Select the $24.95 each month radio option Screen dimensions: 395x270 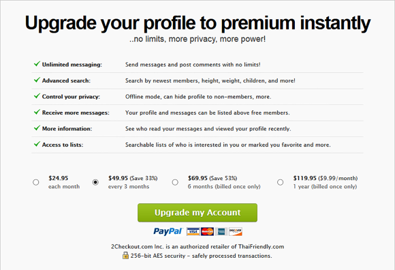(36, 182)
